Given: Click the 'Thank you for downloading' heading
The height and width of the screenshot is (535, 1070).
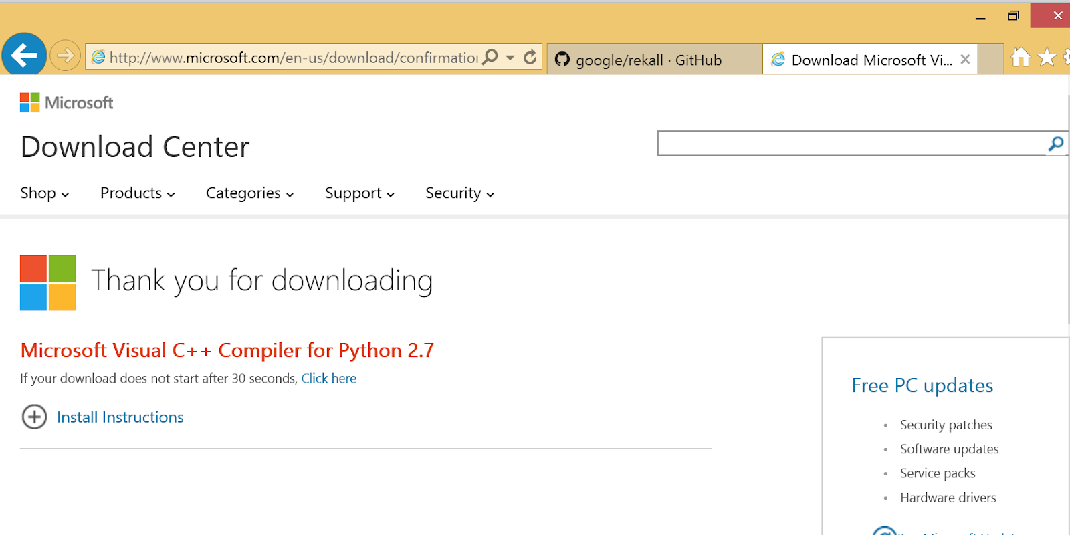Looking at the screenshot, I should pos(262,281).
